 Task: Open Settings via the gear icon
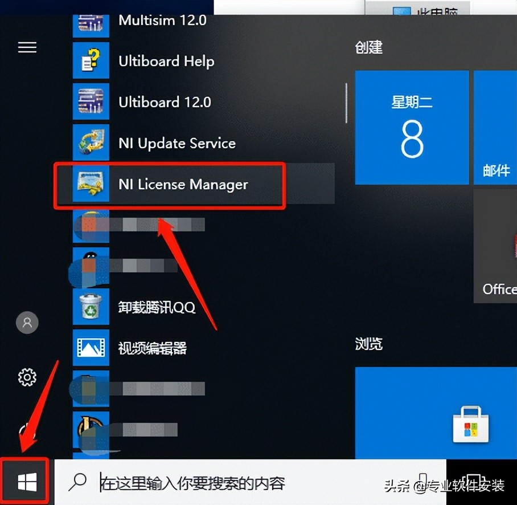tap(27, 377)
